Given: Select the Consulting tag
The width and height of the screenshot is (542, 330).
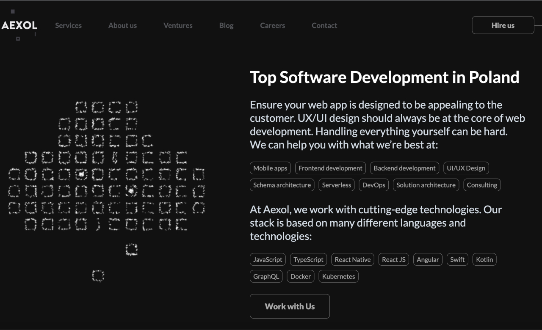Looking at the screenshot, I should [x=482, y=185].
